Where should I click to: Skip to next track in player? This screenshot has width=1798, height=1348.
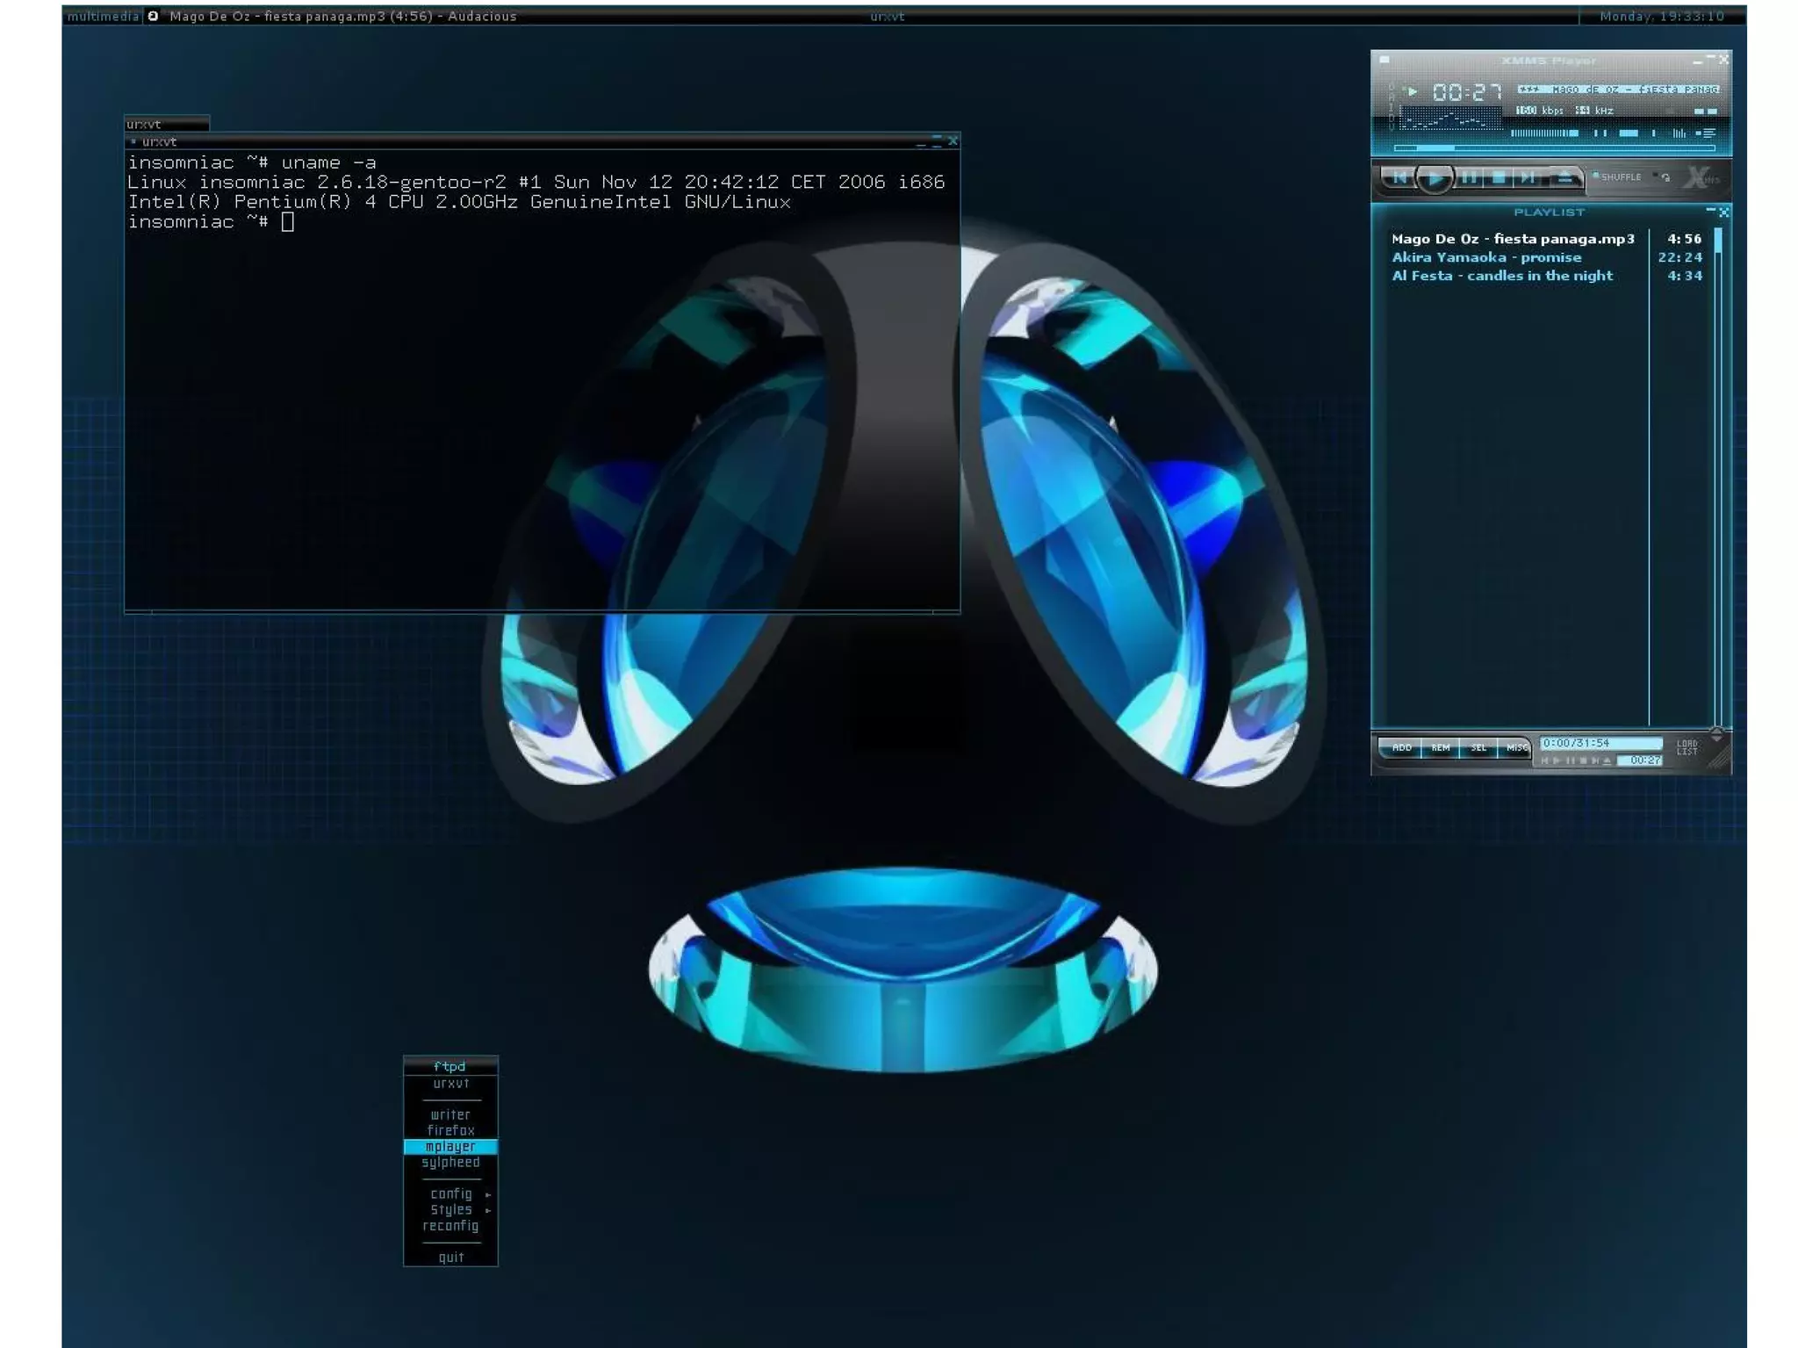(x=1528, y=178)
